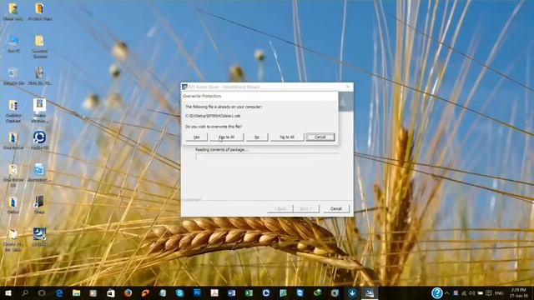This screenshot has width=534, height=300.
Task: Cancel the InstallShield Wizard at the bottom
Action: (x=336, y=208)
